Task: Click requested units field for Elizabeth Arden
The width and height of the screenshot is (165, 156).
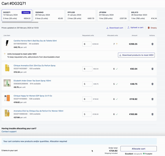Action: tap(87, 84)
